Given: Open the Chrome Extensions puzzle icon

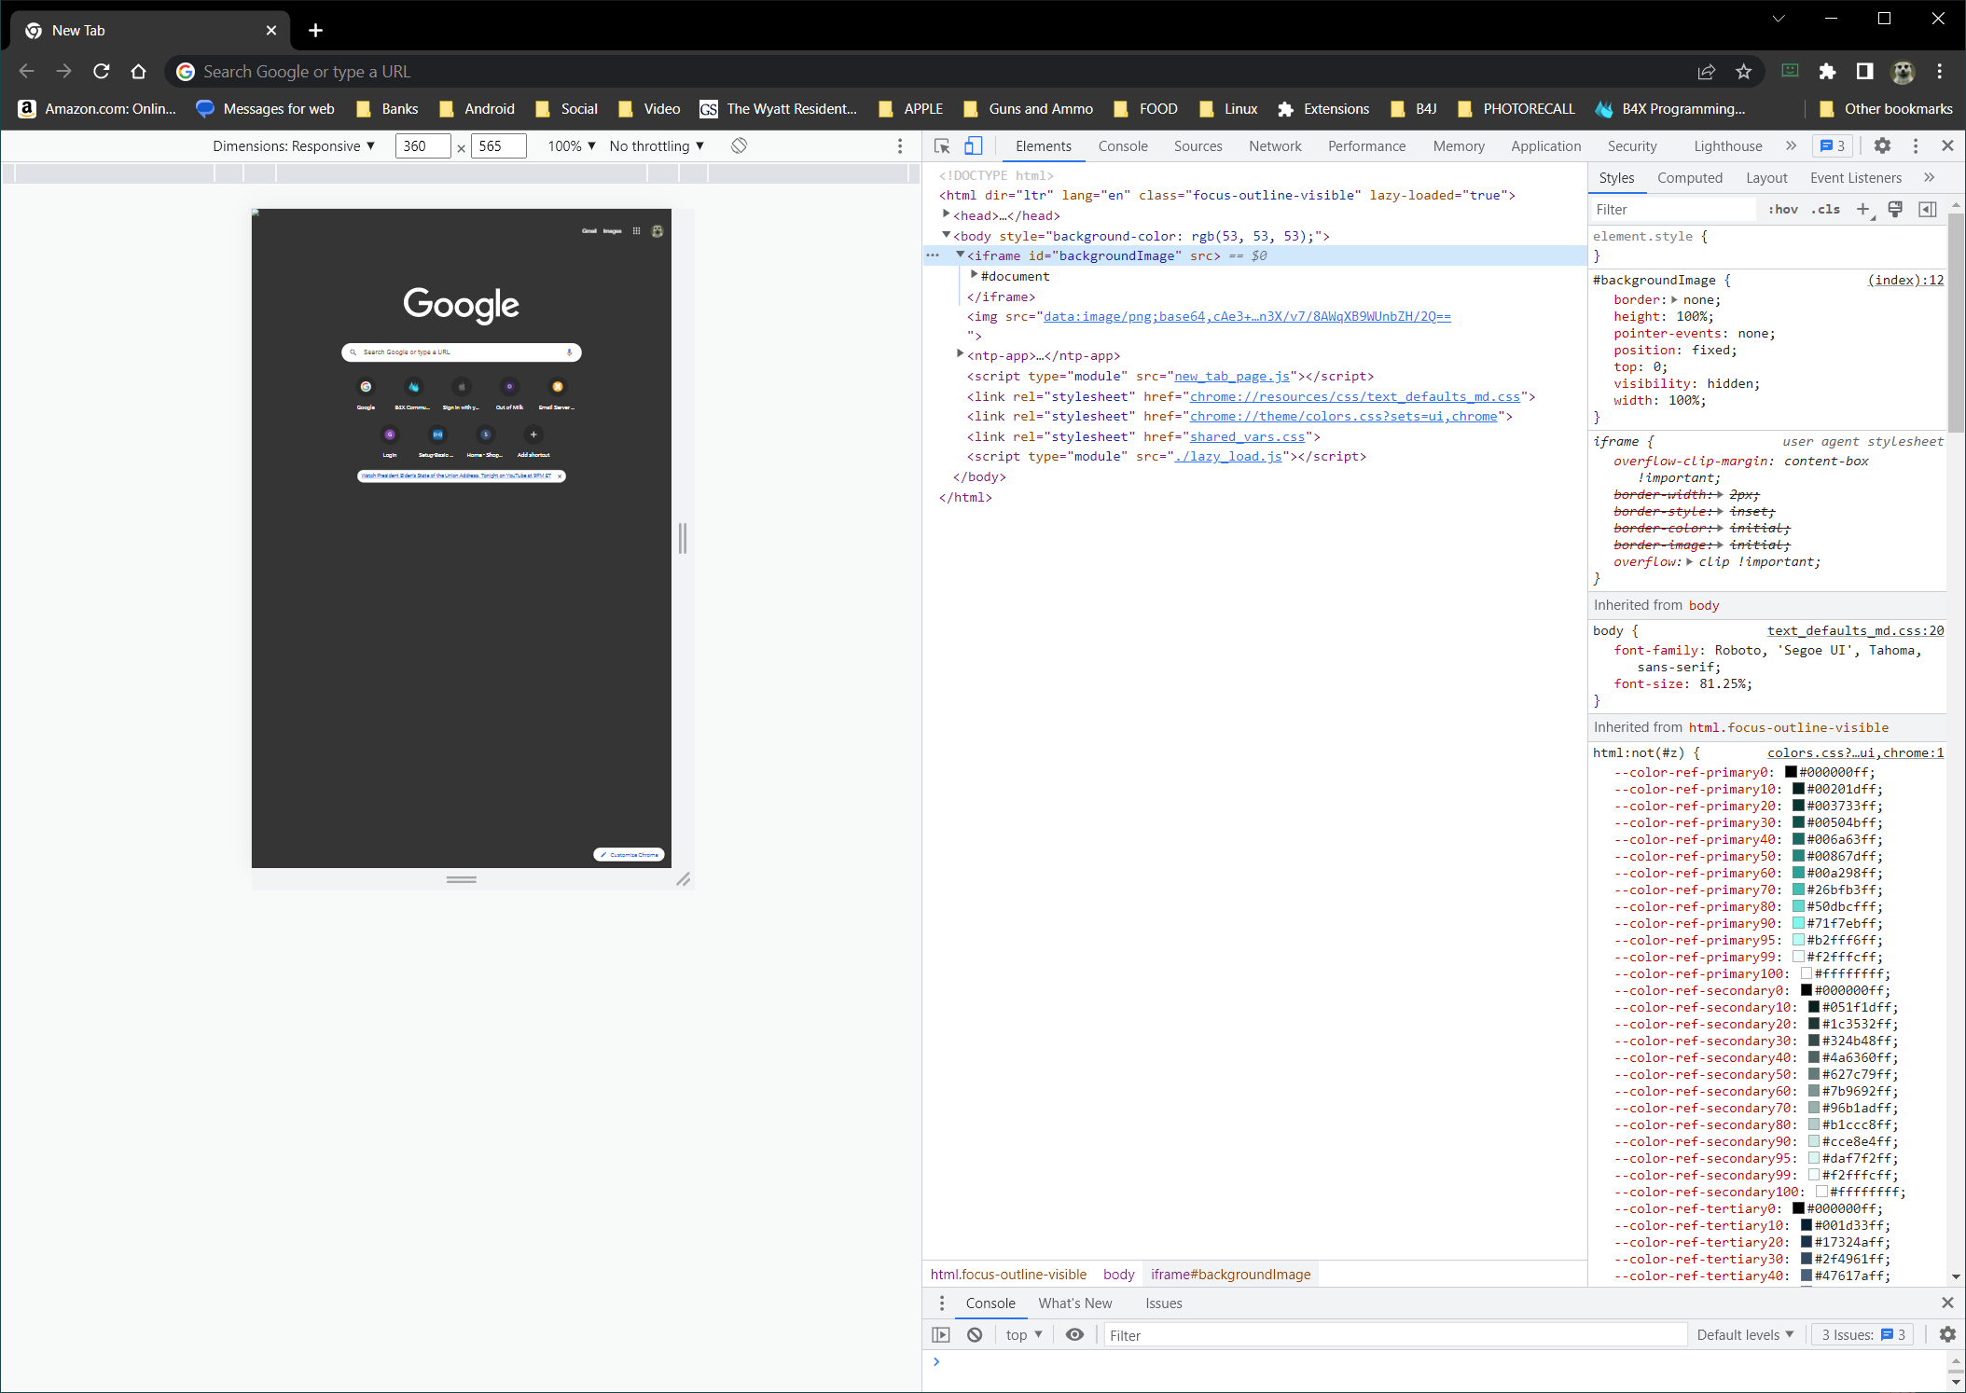Looking at the screenshot, I should [x=1827, y=72].
